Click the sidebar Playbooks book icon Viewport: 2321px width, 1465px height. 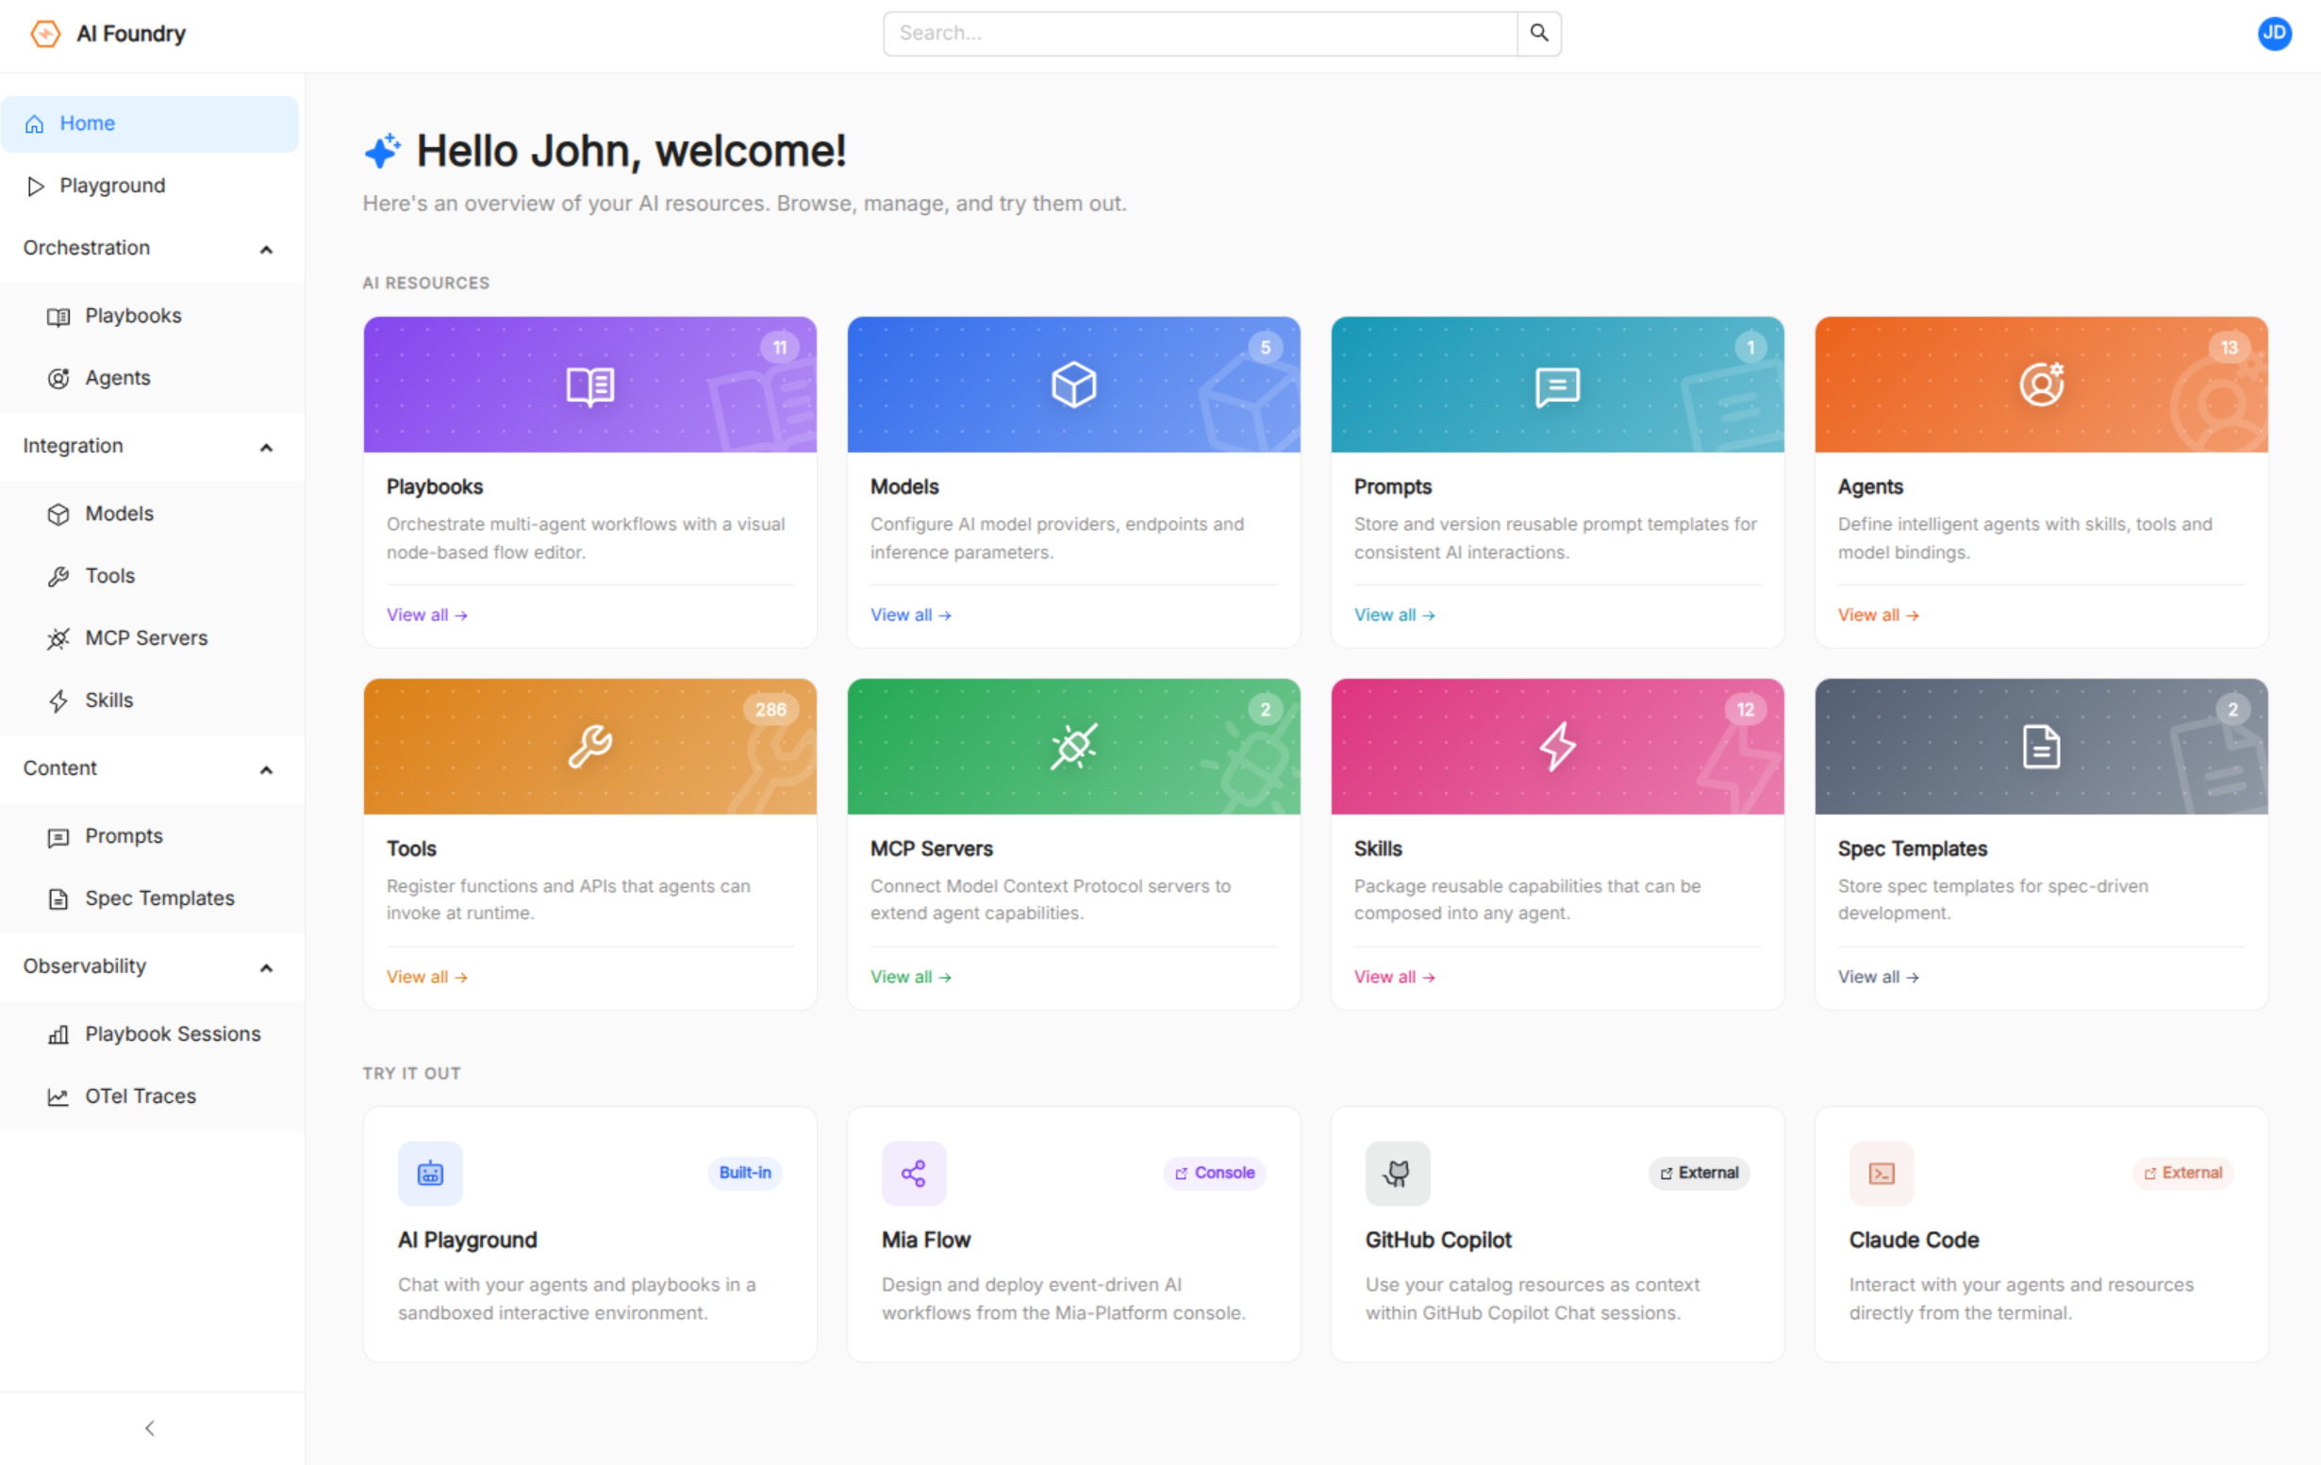point(58,317)
